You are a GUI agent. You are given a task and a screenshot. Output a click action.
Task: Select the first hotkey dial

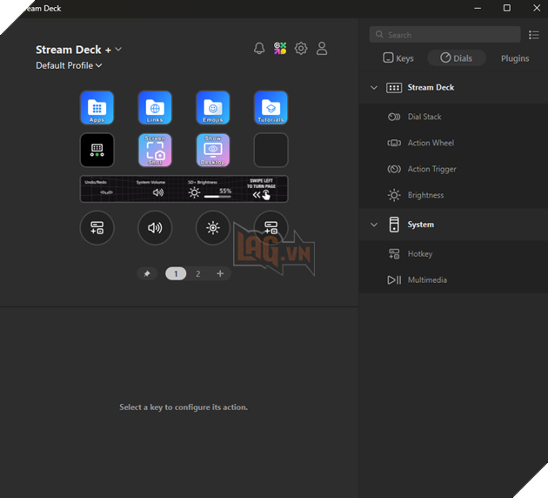click(x=97, y=227)
